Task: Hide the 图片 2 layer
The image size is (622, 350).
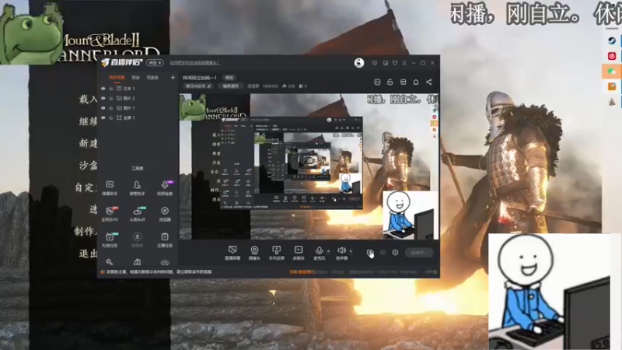Action: point(103,98)
